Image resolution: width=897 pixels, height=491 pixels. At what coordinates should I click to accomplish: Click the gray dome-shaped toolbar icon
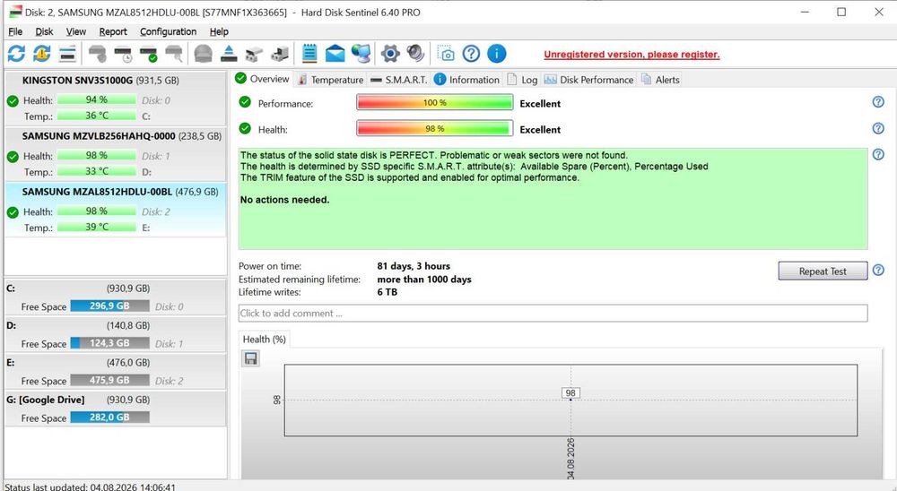203,54
